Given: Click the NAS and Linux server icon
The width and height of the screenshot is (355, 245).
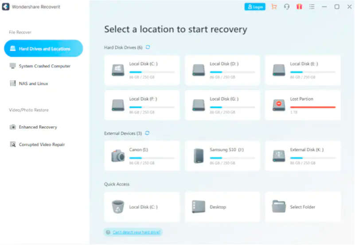Looking at the screenshot, I should click(x=13, y=83).
